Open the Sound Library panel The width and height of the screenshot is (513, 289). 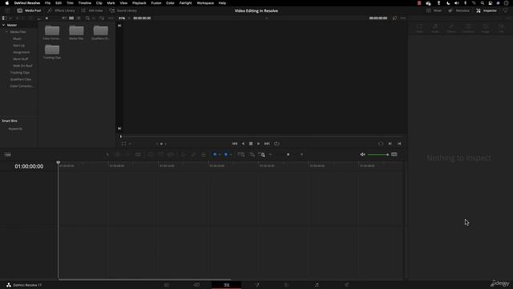click(123, 10)
